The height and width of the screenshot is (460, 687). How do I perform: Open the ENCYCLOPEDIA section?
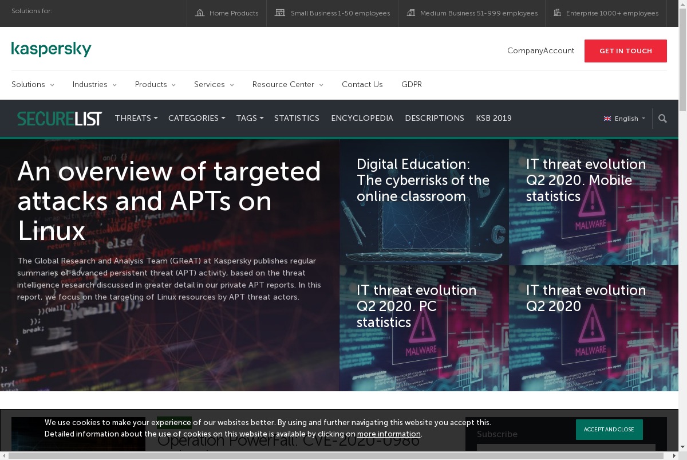point(362,118)
